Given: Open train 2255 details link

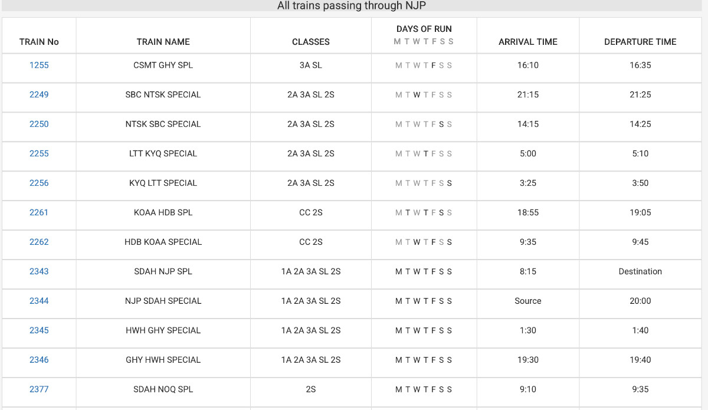Looking at the screenshot, I should pos(39,154).
